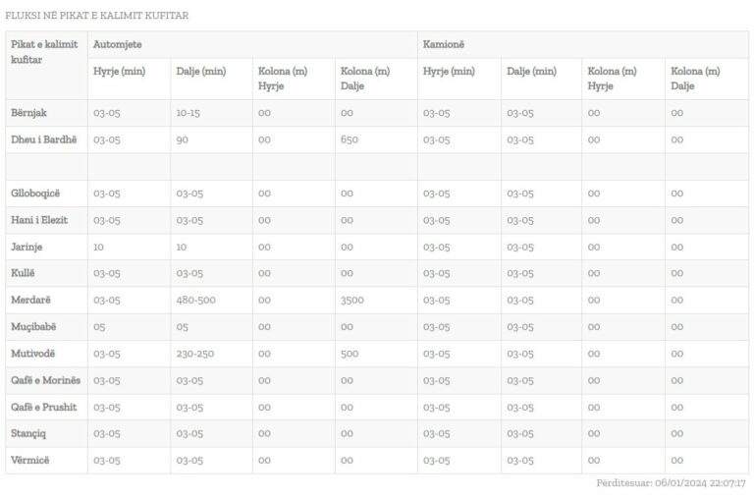The image size is (754, 499).
Task: Select the 650 column length cell
Action: coord(350,139)
